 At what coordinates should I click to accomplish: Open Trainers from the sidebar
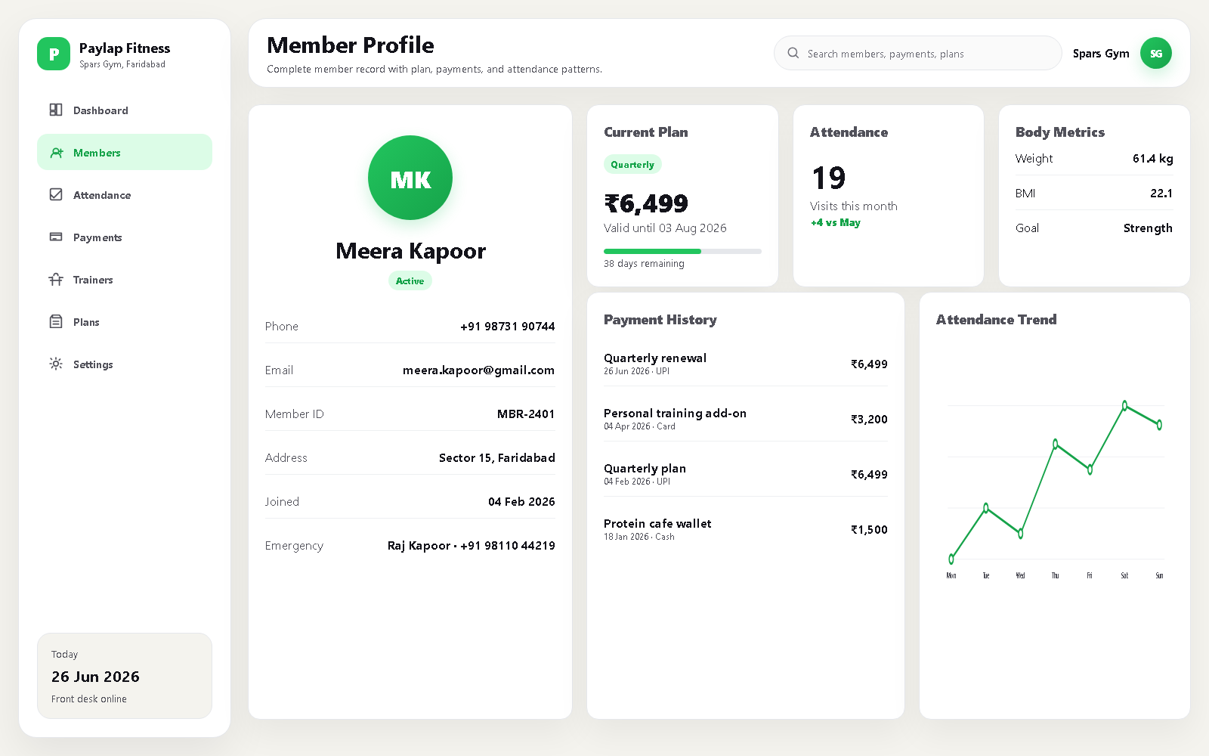[125, 279]
